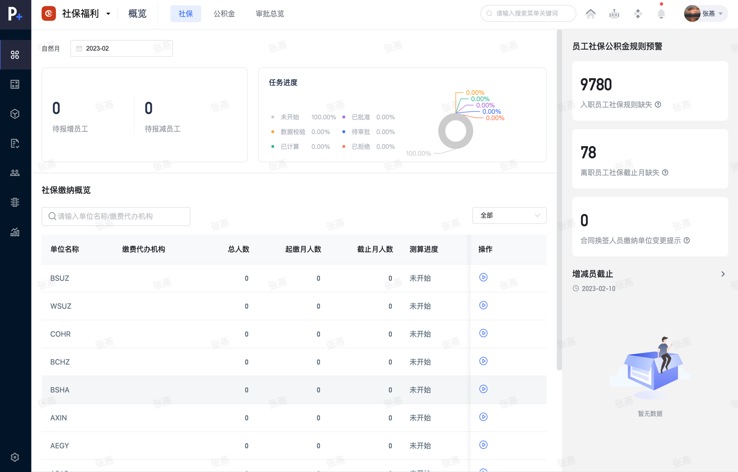Open the bar chart reports sidebar icon
Image resolution: width=738 pixels, height=472 pixels.
(x=15, y=232)
